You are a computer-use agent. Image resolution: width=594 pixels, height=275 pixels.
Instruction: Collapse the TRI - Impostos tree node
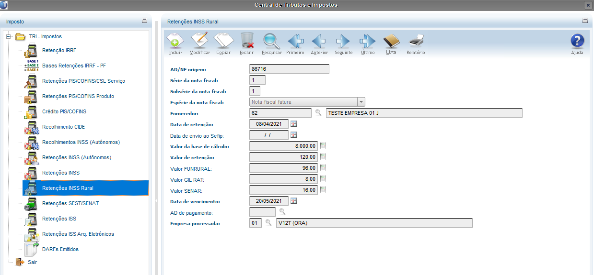(x=8, y=36)
